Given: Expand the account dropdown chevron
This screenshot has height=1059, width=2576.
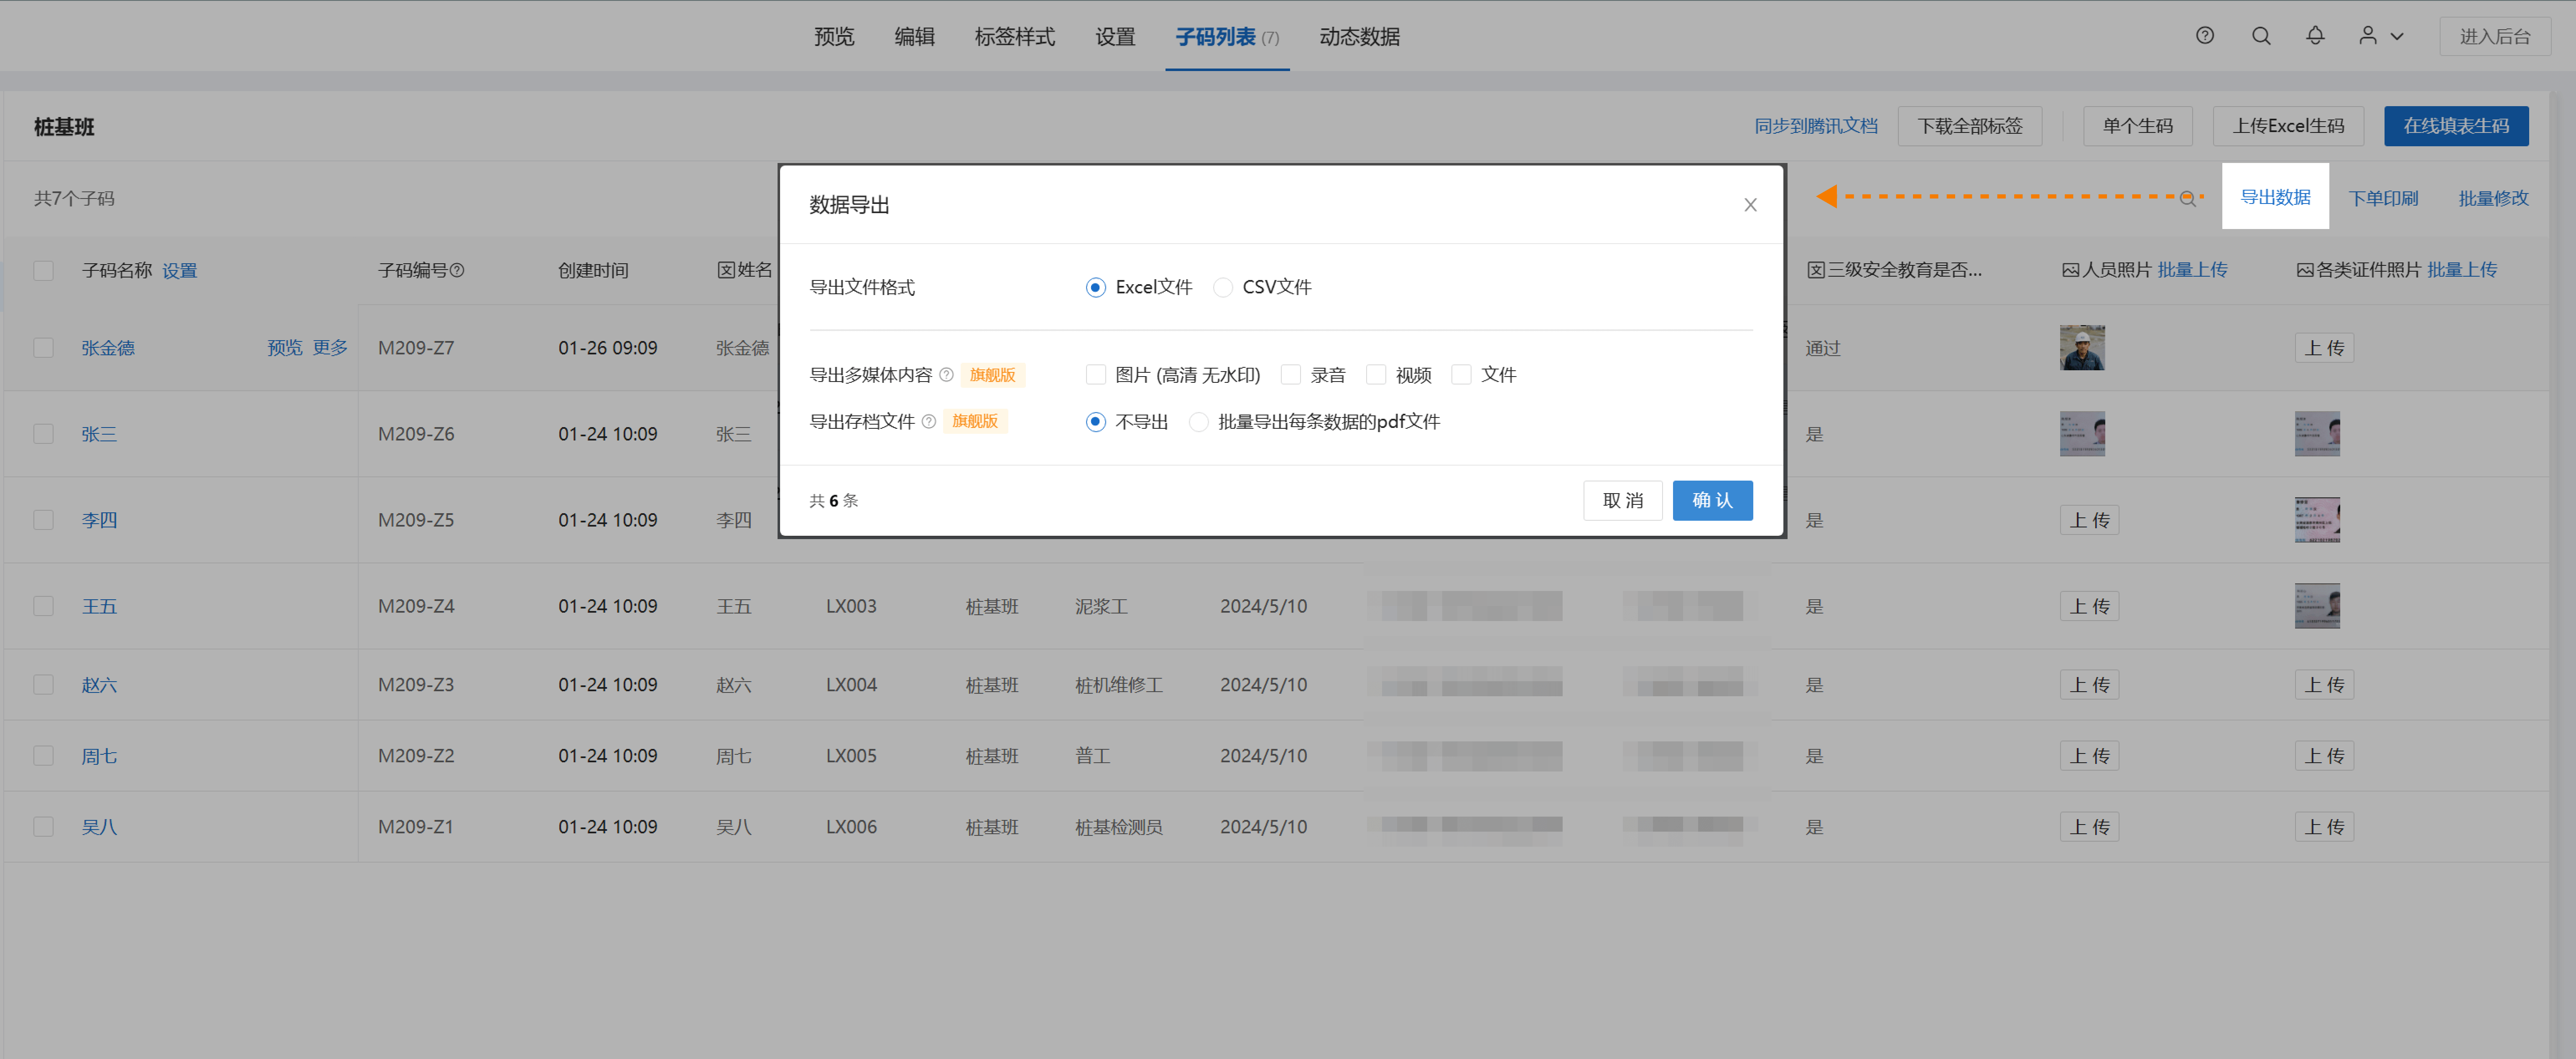Looking at the screenshot, I should point(2397,37).
